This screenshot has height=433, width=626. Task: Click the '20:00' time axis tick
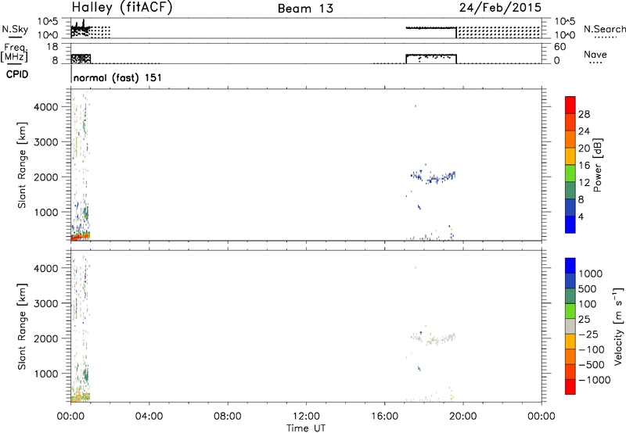click(462, 417)
